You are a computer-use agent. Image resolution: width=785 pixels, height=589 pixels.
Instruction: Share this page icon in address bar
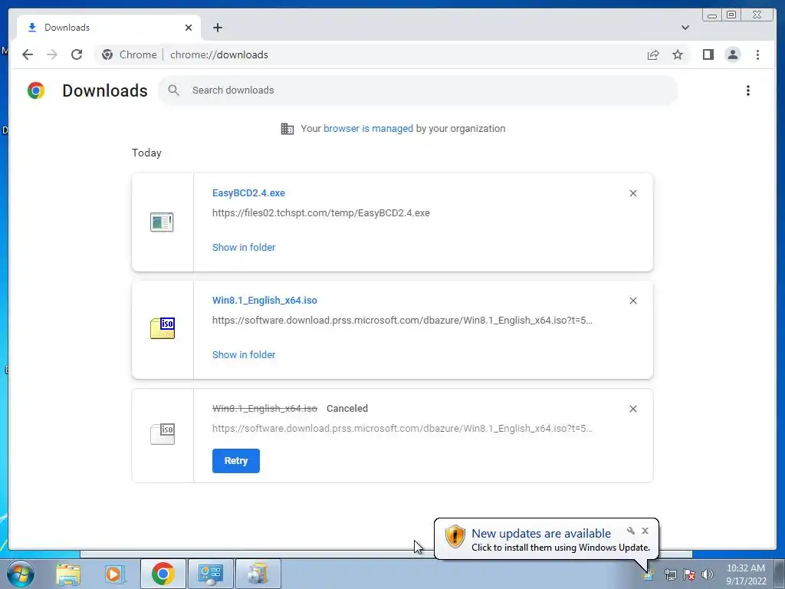(x=653, y=54)
